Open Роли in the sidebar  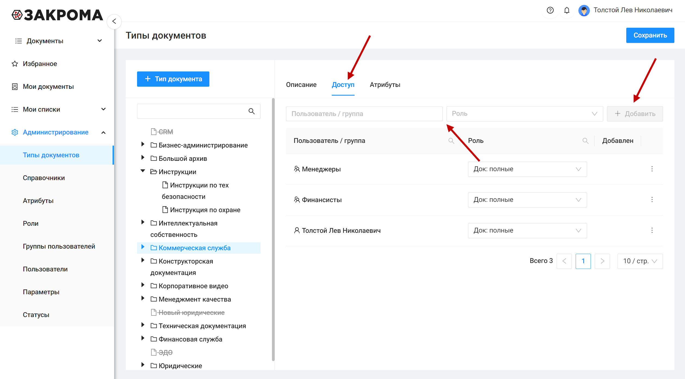tap(30, 224)
